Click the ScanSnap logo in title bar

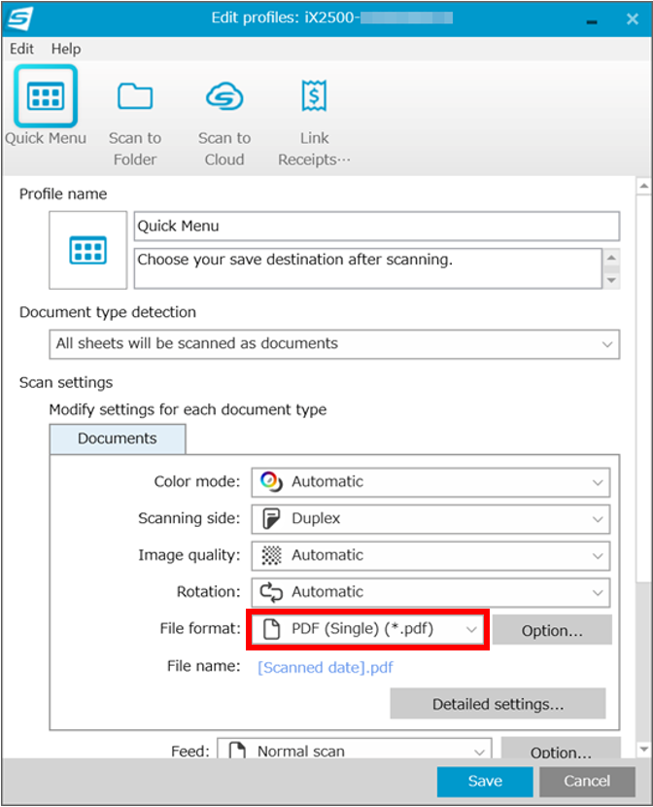point(20,18)
